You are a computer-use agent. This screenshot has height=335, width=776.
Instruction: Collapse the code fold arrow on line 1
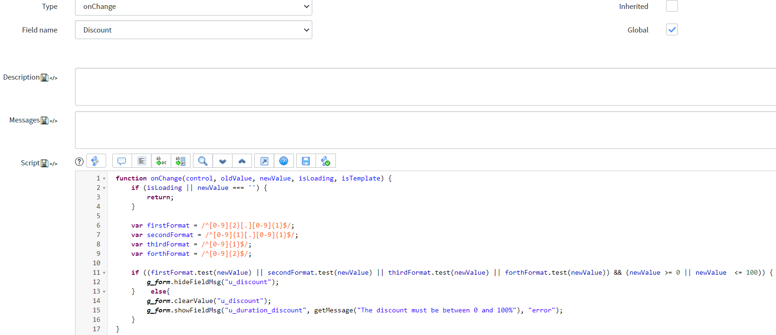point(104,179)
